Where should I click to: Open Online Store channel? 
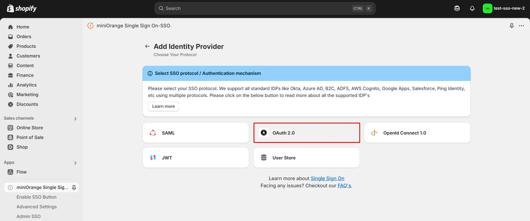tap(30, 128)
